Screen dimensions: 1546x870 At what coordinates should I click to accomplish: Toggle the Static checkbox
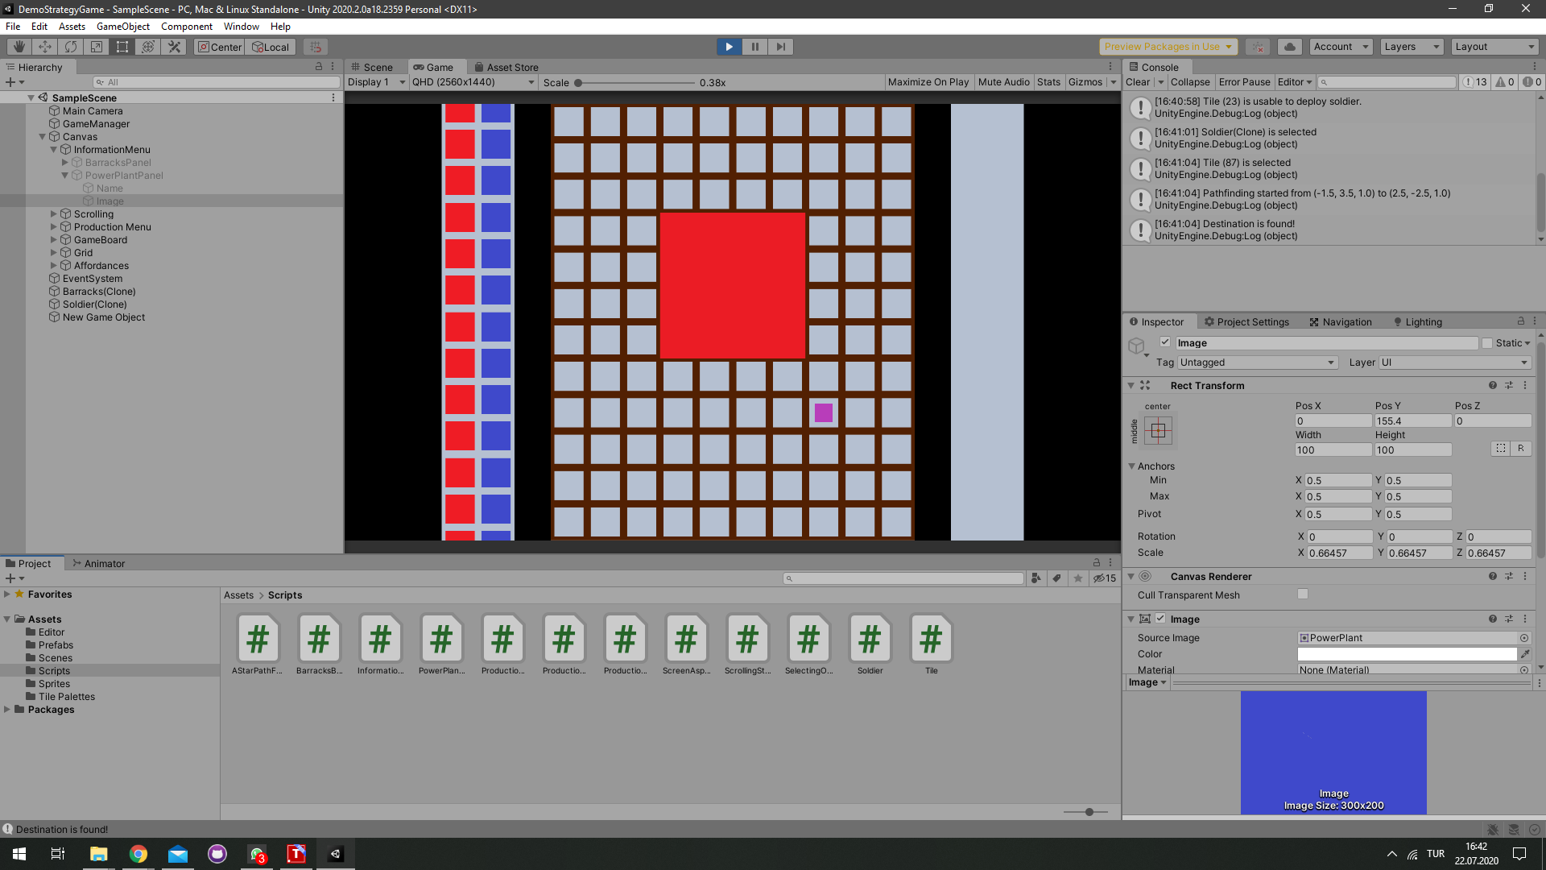1486,343
